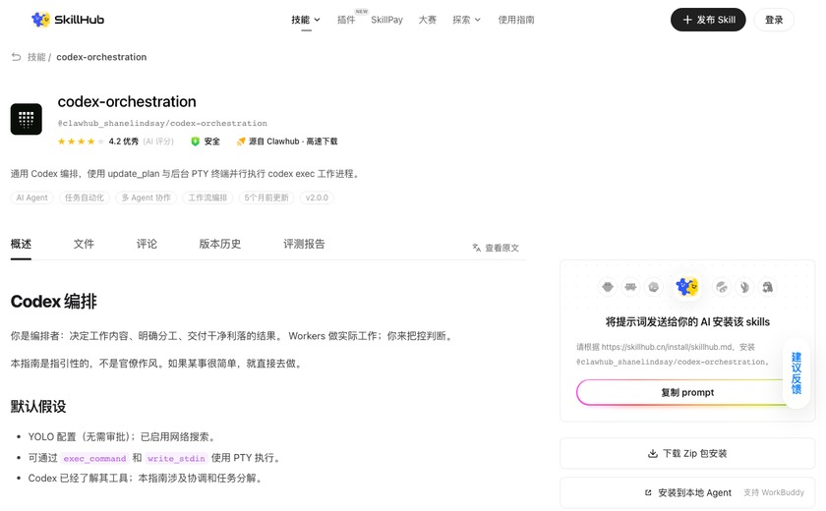Click the SkillHub logo in header
This screenshot has height=511, width=826.
click(68, 20)
